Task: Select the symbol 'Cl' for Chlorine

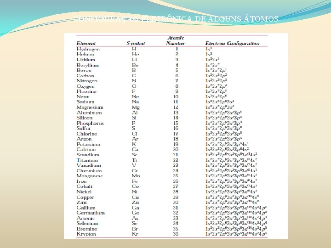Action: click(134, 134)
